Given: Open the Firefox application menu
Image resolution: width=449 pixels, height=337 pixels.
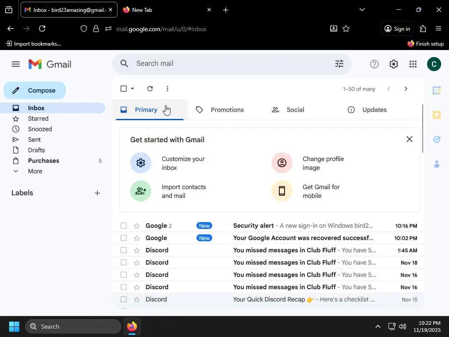Looking at the screenshot, I should point(438,29).
